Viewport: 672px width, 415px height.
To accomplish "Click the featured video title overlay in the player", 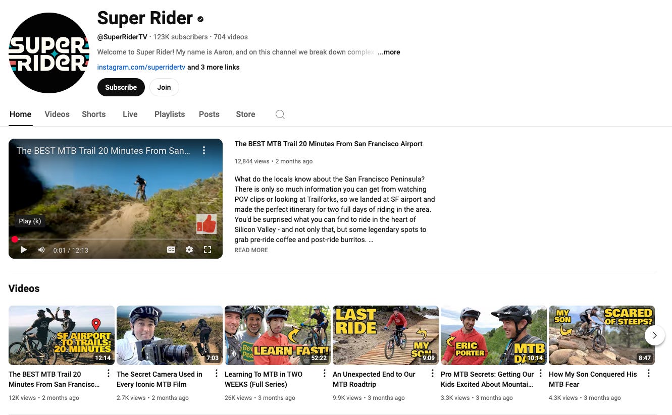I will point(104,150).
